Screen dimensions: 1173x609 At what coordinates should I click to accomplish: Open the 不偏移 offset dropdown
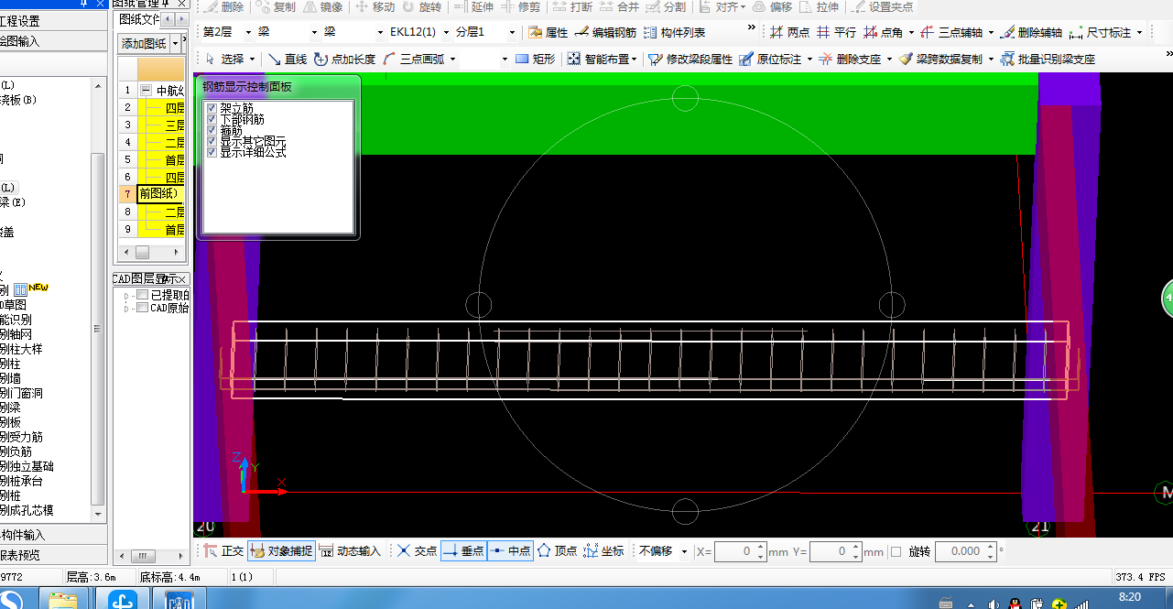point(684,551)
